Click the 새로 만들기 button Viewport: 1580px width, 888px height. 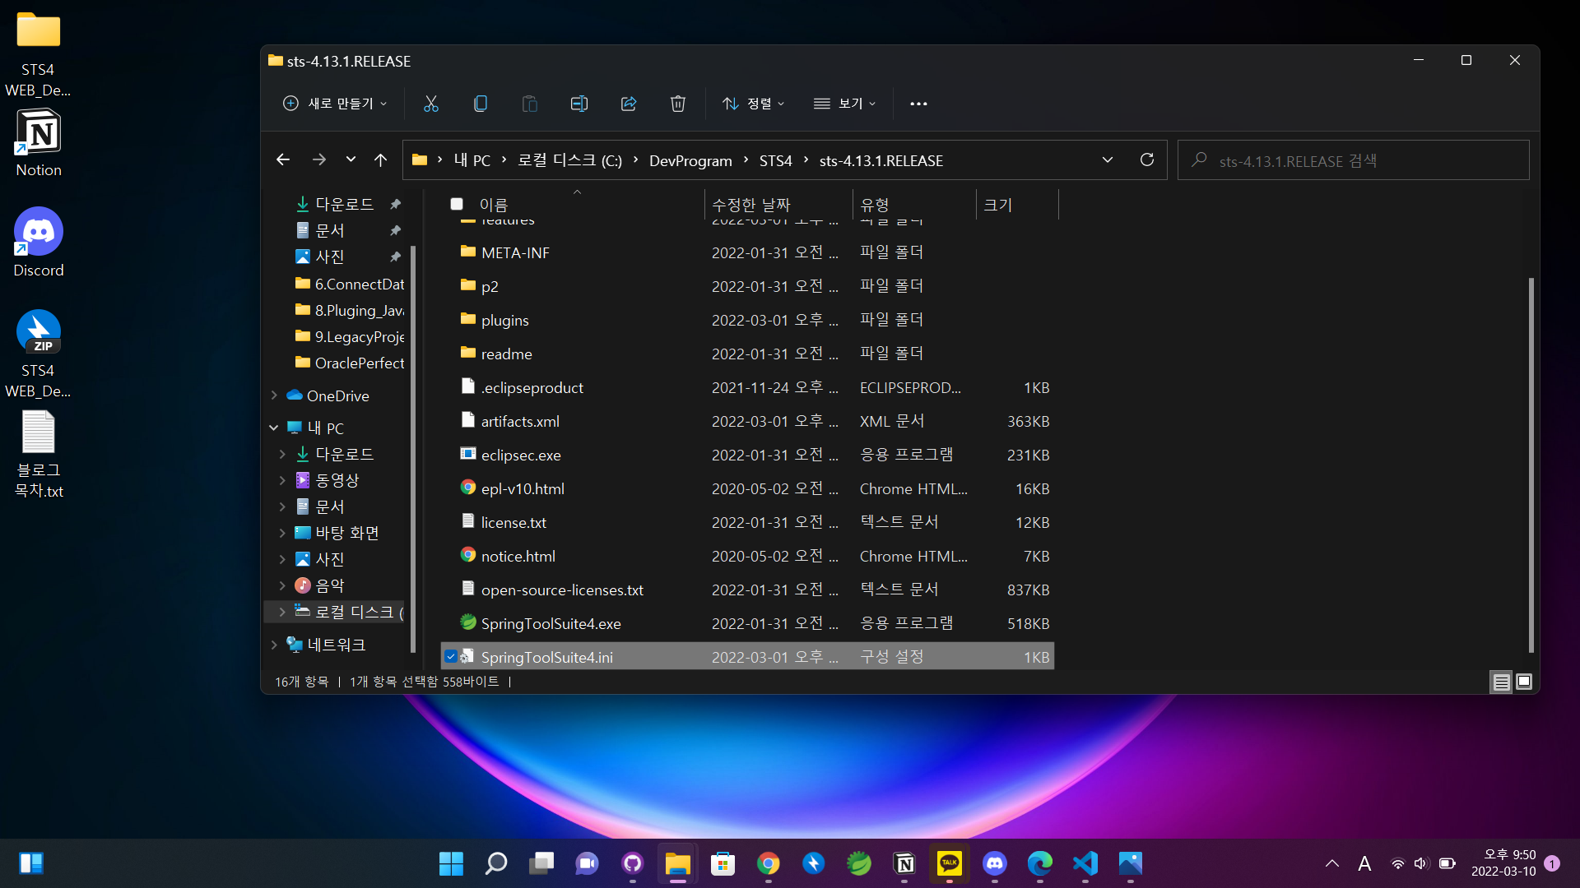[x=335, y=104]
